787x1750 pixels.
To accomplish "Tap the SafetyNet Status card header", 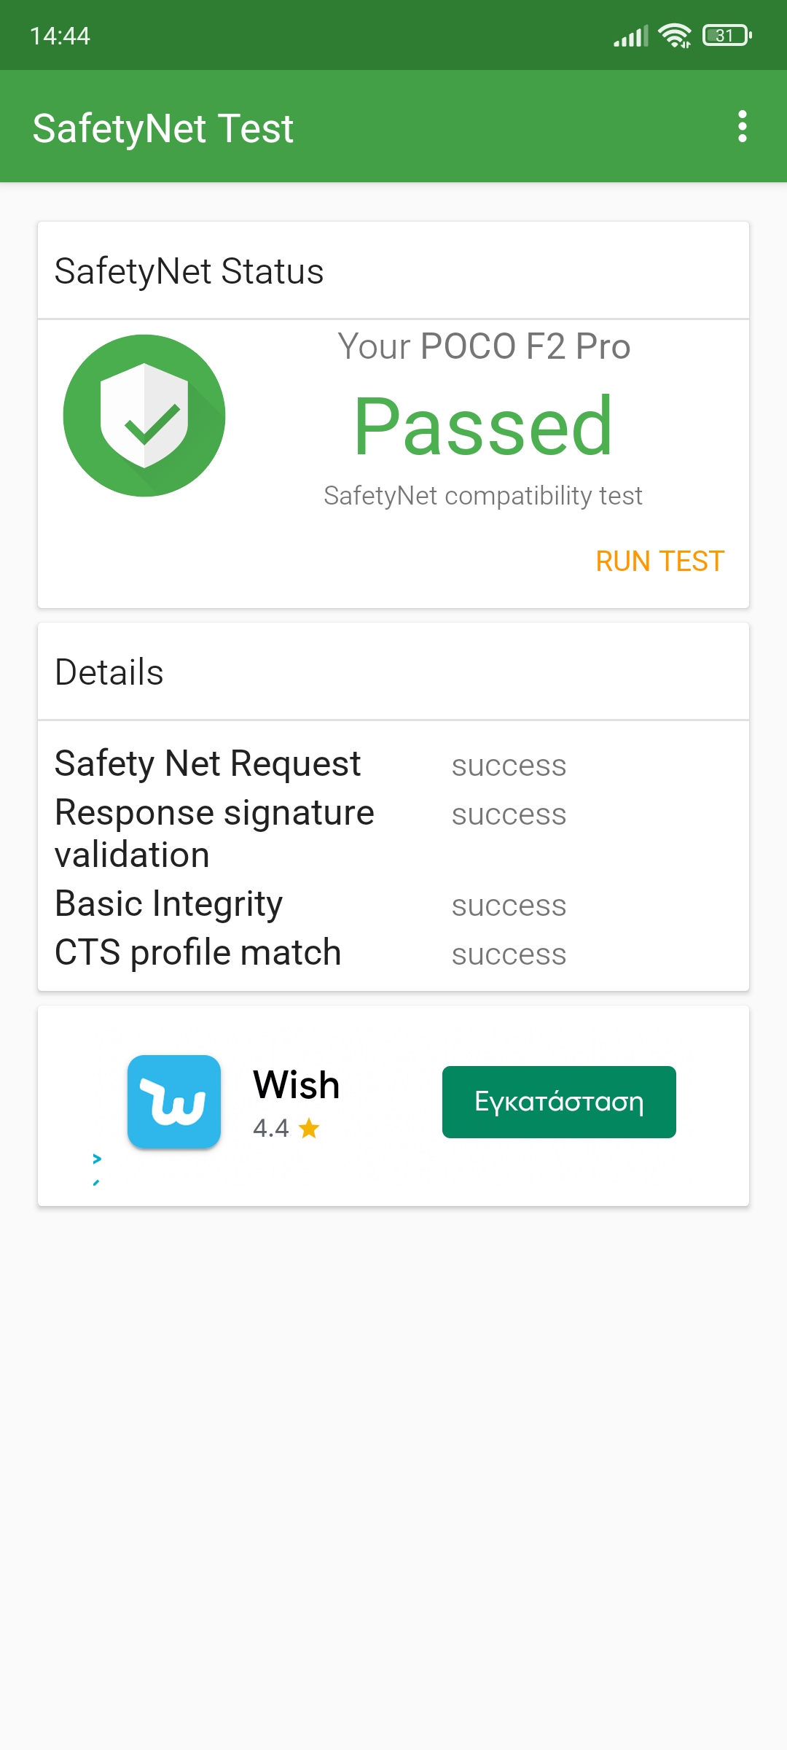I will point(189,271).
